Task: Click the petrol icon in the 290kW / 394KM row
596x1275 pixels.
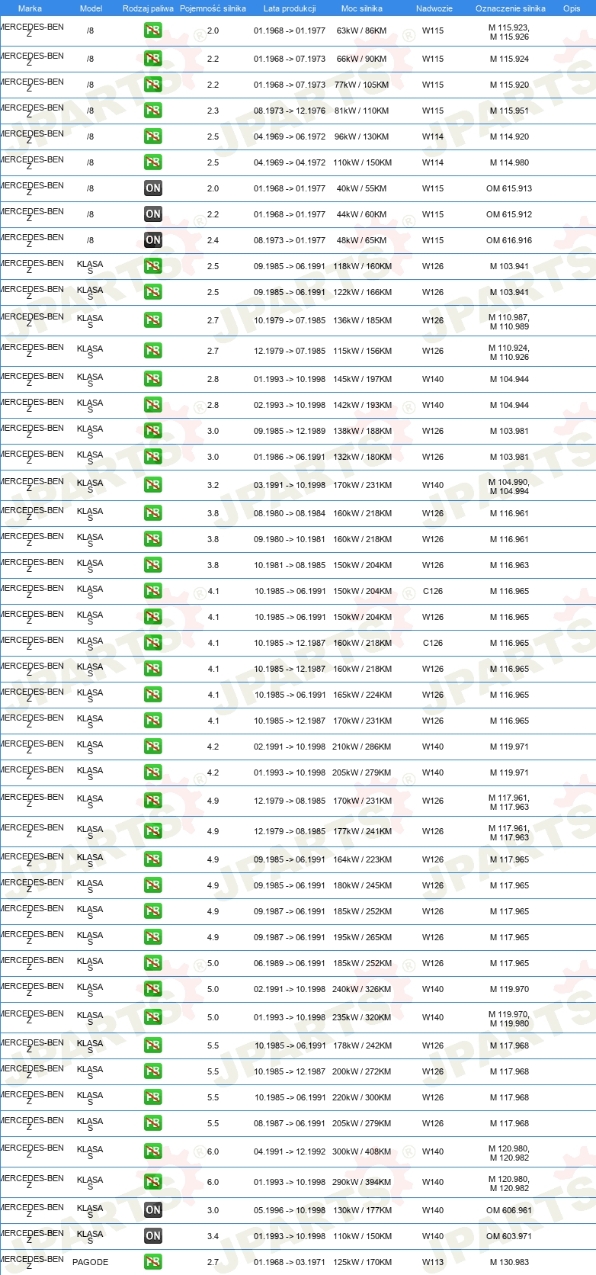Action: [x=153, y=1182]
